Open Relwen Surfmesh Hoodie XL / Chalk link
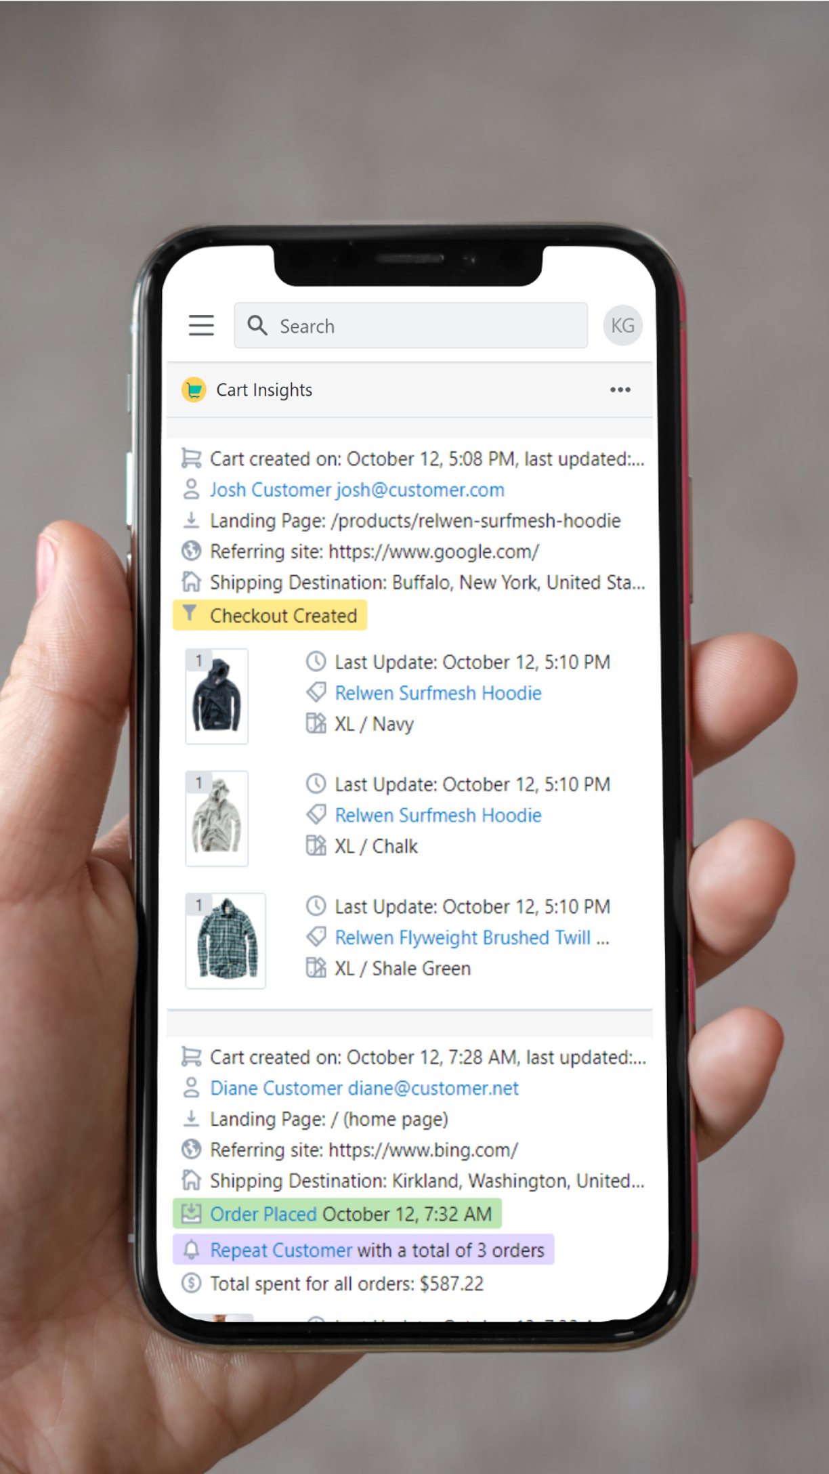Image resolution: width=829 pixels, height=1474 pixels. 438,815
